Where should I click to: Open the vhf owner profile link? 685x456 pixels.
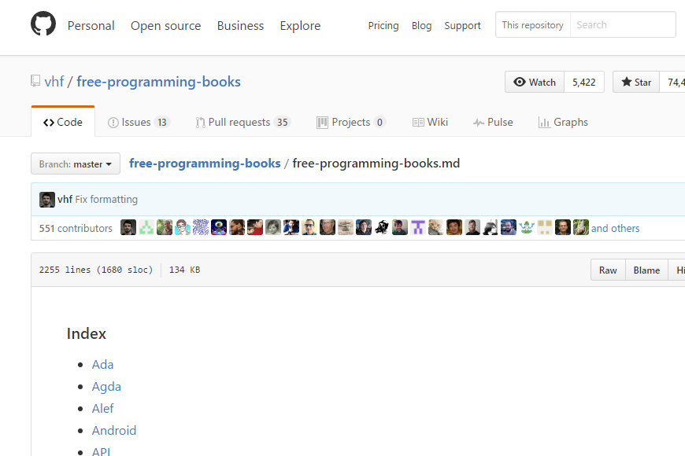coord(54,82)
